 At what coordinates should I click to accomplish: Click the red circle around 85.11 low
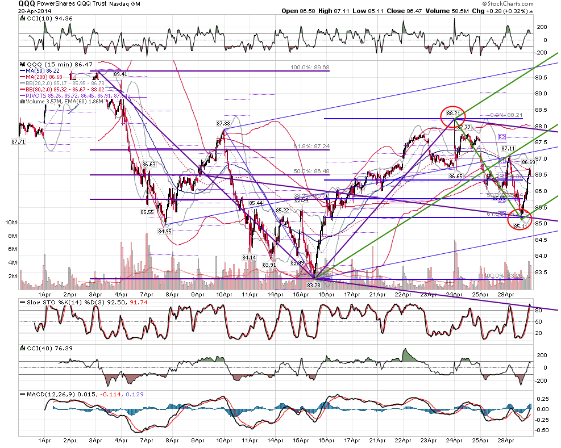pos(520,219)
